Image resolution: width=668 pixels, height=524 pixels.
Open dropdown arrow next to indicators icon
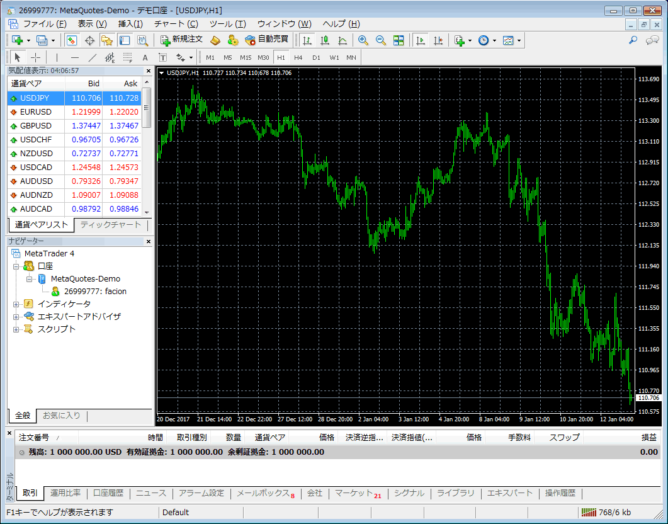coord(470,41)
